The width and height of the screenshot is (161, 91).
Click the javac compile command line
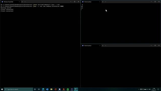point(30,5)
